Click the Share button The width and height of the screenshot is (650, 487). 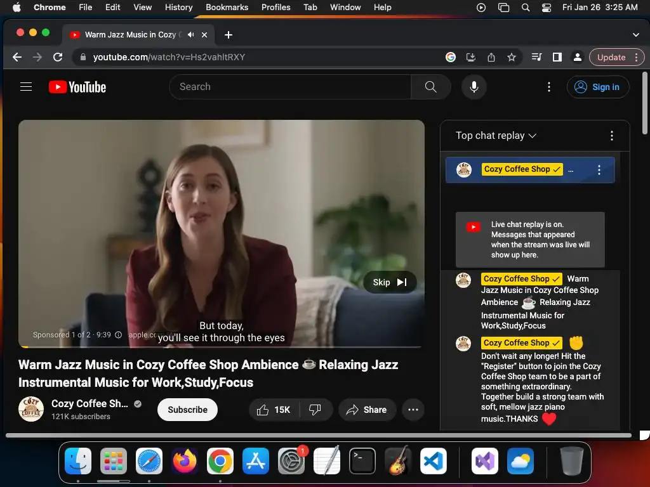pyautogui.click(x=367, y=410)
